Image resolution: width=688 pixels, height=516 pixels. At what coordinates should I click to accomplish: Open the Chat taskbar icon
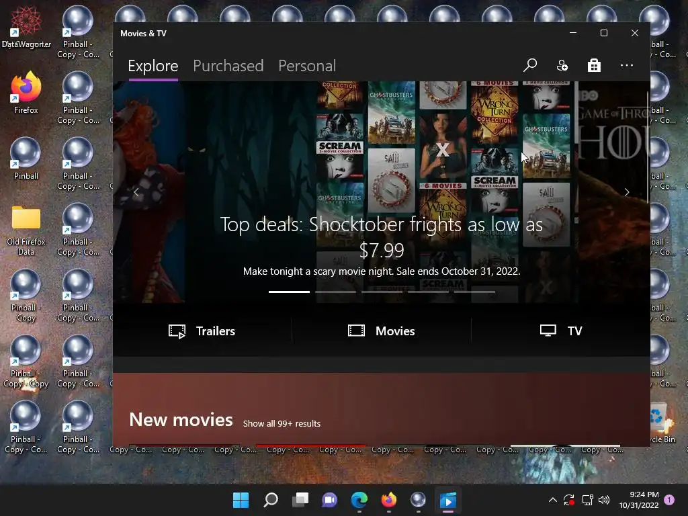[x=329, y=500]
